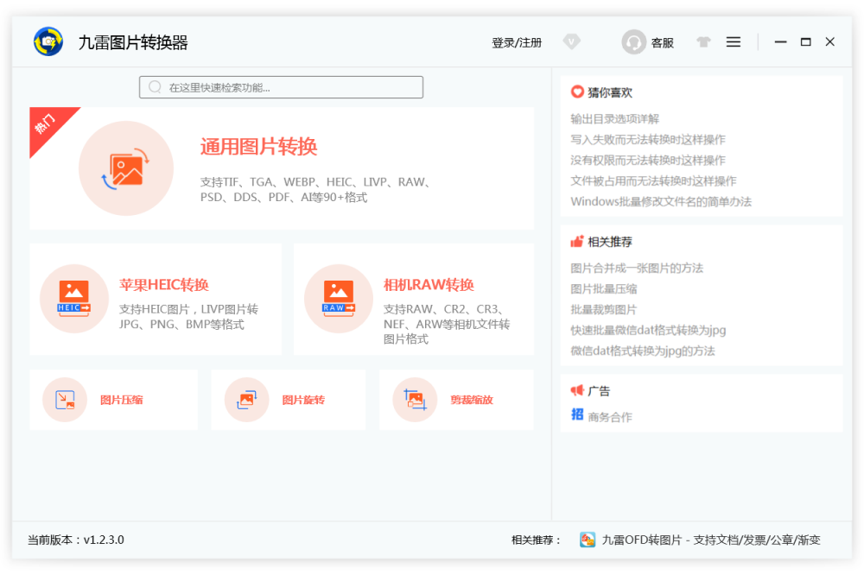Open the hamburger main menu
Viewport: 864px width, 575px height.
(734, 41)
